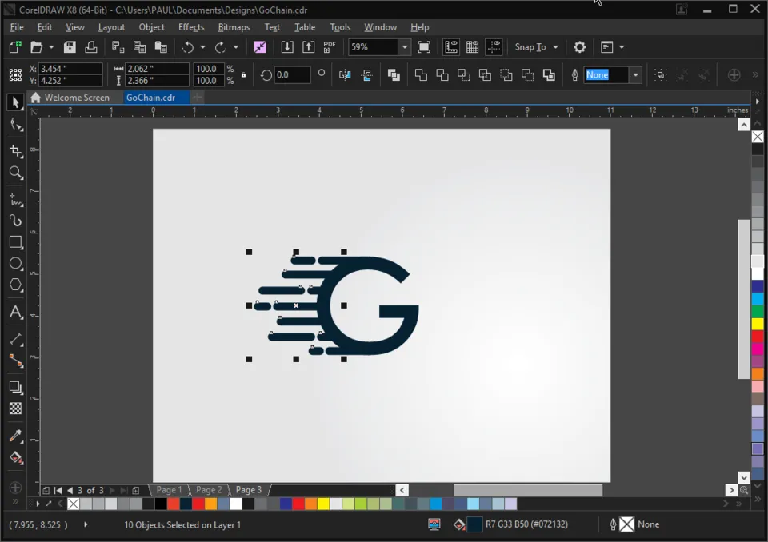The height and width of the screenshot is (542, 768).
Task: Switch to Welcome Screen tab
Action: (x=70, y=98)
